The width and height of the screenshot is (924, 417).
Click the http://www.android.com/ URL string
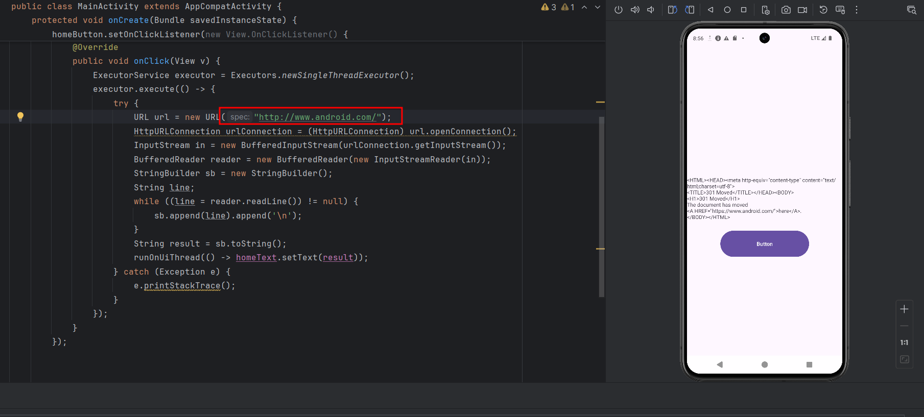(x=318, y=117)
